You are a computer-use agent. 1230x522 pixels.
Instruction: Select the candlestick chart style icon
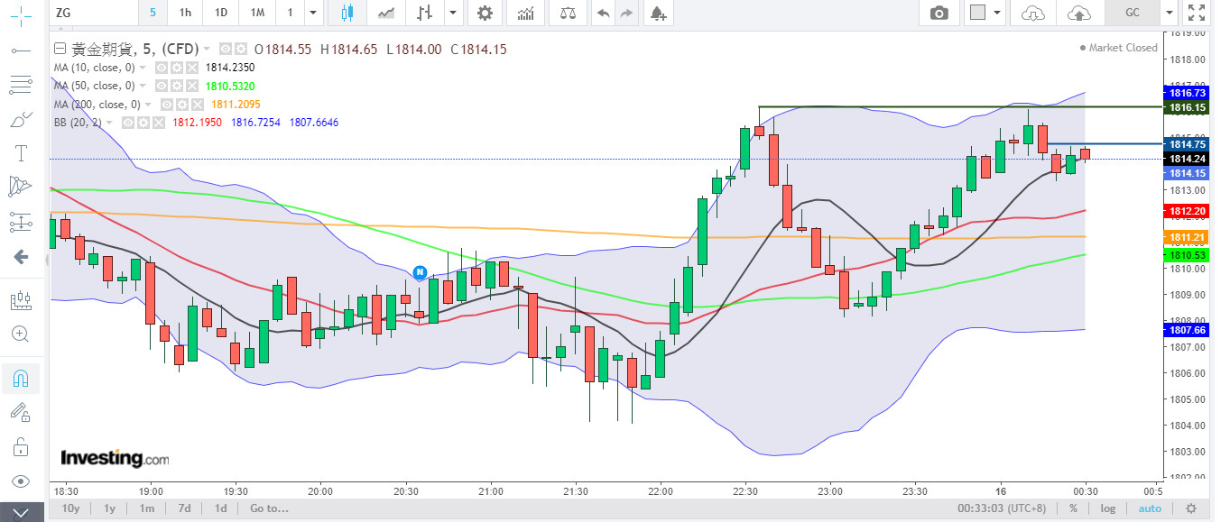[347, 13]
